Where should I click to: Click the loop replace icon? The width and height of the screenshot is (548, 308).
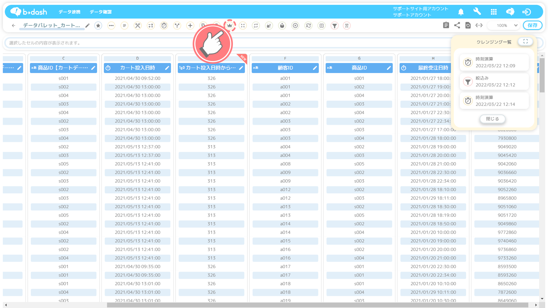pos(256,25)
